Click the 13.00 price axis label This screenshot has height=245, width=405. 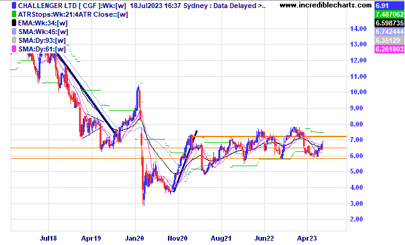358,44
